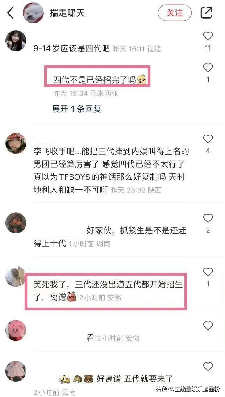Open the share icon at top right
This screenshot has height=397, width=225.
pos(206,13)
